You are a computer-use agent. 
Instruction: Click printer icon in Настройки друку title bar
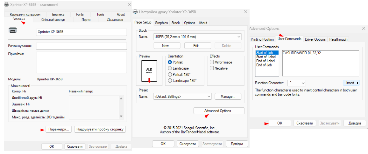tap(135, 12)
